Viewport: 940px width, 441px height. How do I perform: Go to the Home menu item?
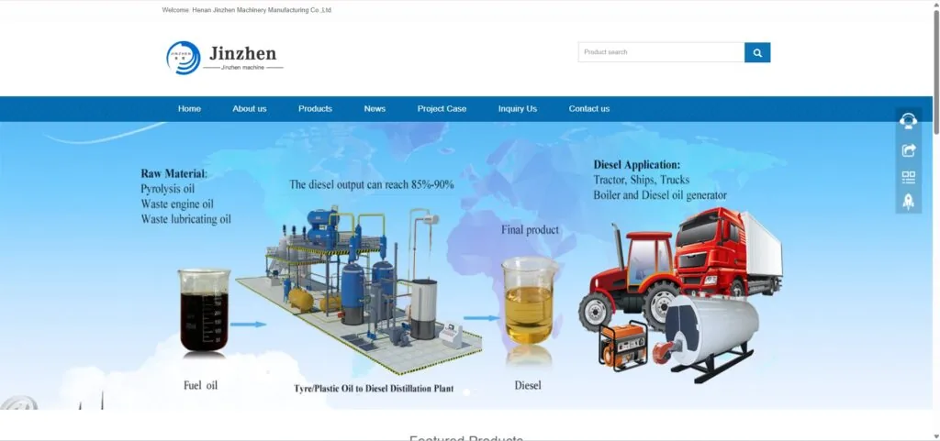pos(189,109)
